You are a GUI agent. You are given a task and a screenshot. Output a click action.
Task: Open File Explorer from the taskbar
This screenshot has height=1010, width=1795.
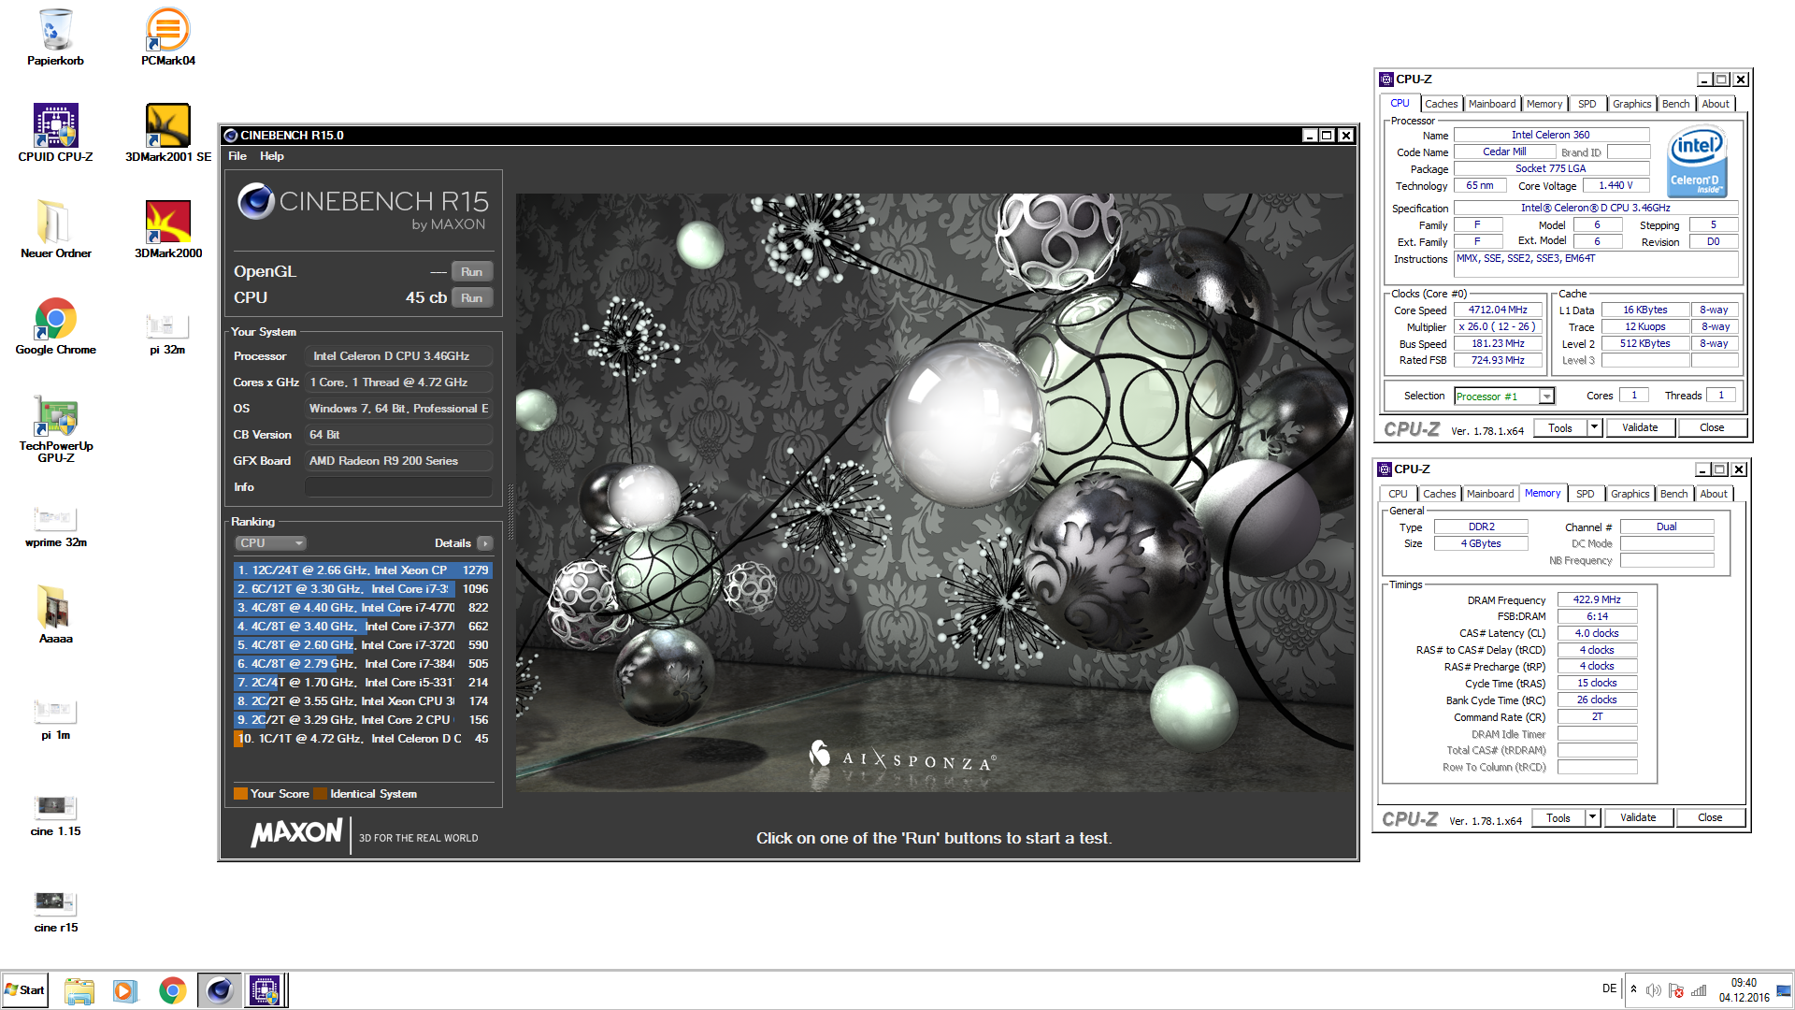(x=79, y=990)
